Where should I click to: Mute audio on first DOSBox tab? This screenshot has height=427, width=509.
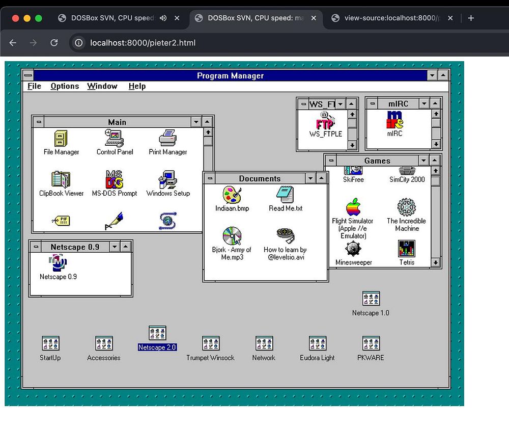163,18
